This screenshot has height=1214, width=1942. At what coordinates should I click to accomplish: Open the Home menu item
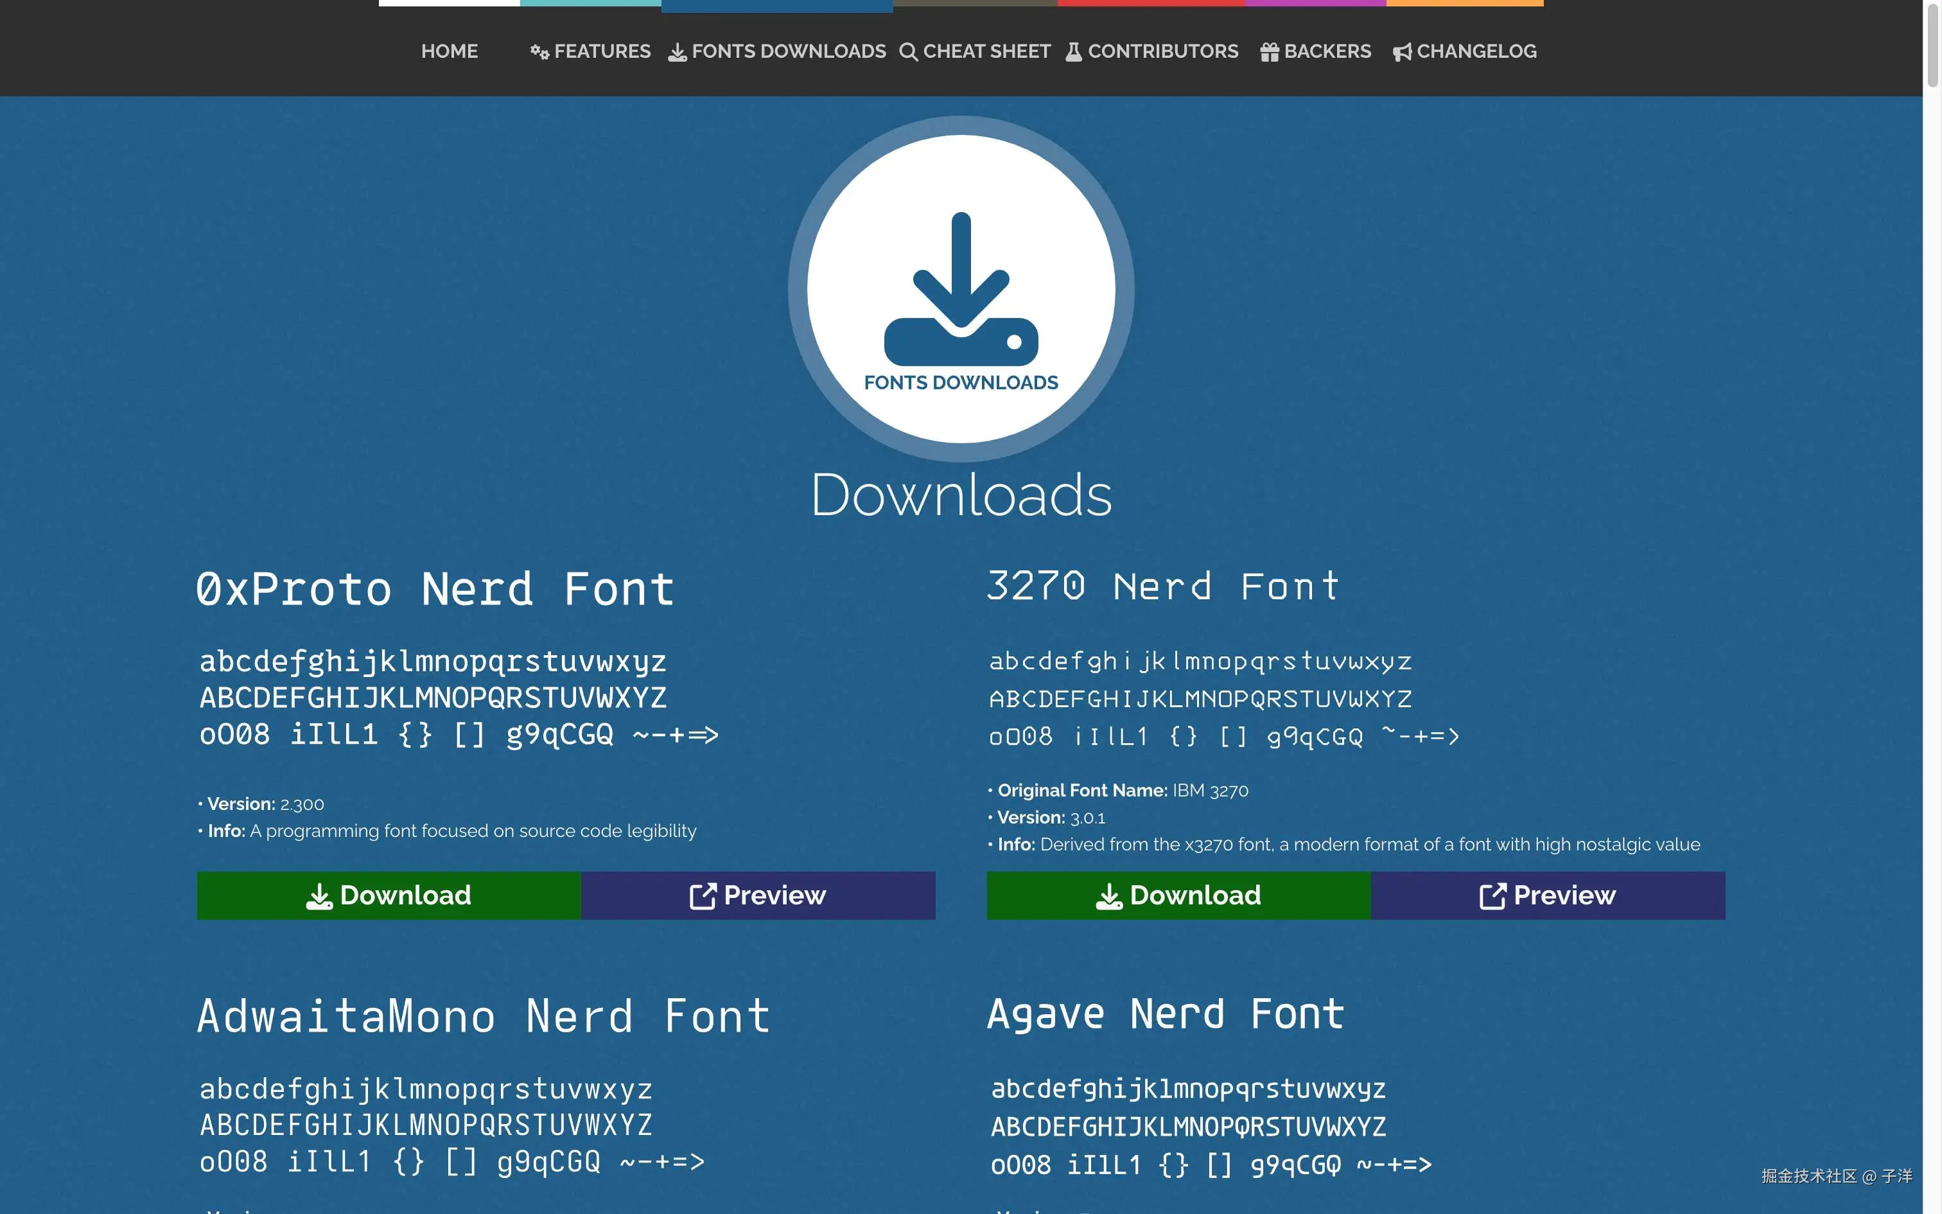[450, 51]
